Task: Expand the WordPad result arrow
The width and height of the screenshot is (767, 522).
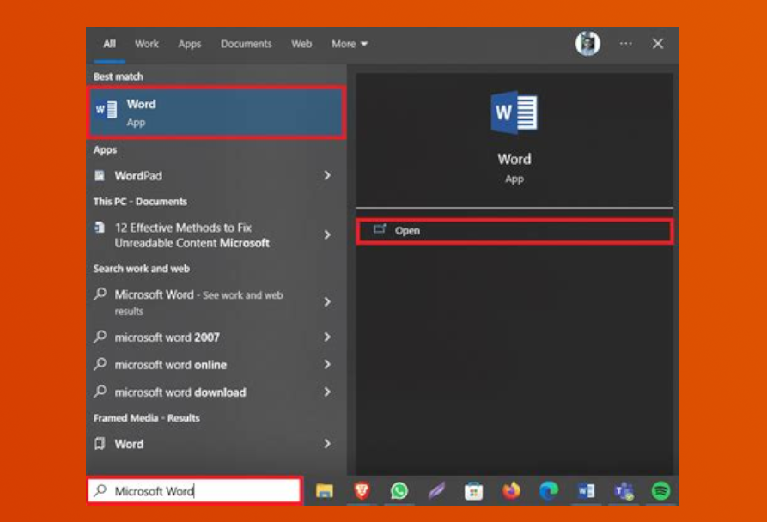Action: click(327, 175)
